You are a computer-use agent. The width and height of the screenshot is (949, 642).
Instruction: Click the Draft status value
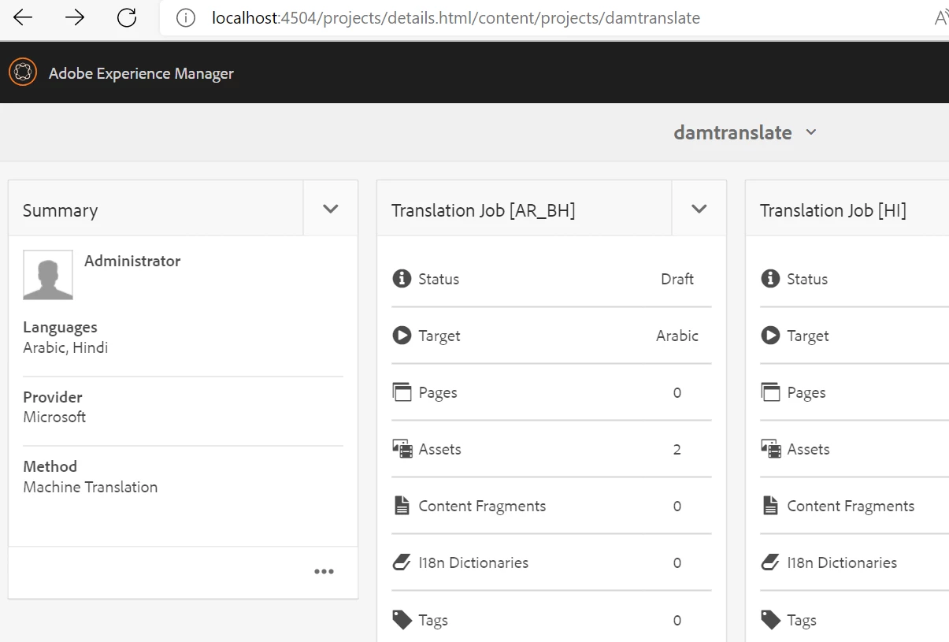click(677, 279)
